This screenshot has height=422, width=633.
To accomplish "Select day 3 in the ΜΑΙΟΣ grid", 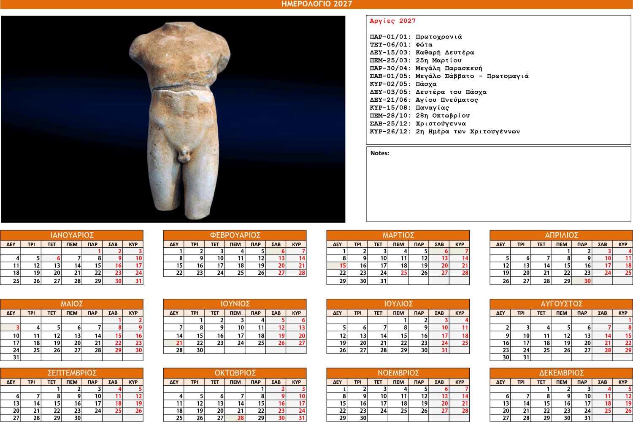I will tap(11, 327).
